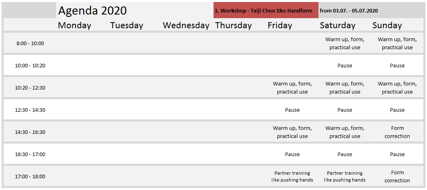Select the Wednesday column header

[186, 25]
